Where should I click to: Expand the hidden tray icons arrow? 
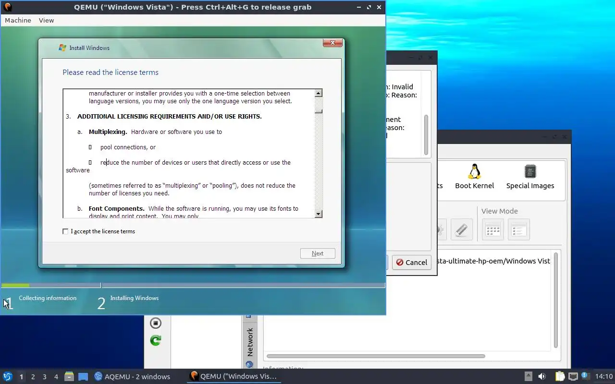528,376
